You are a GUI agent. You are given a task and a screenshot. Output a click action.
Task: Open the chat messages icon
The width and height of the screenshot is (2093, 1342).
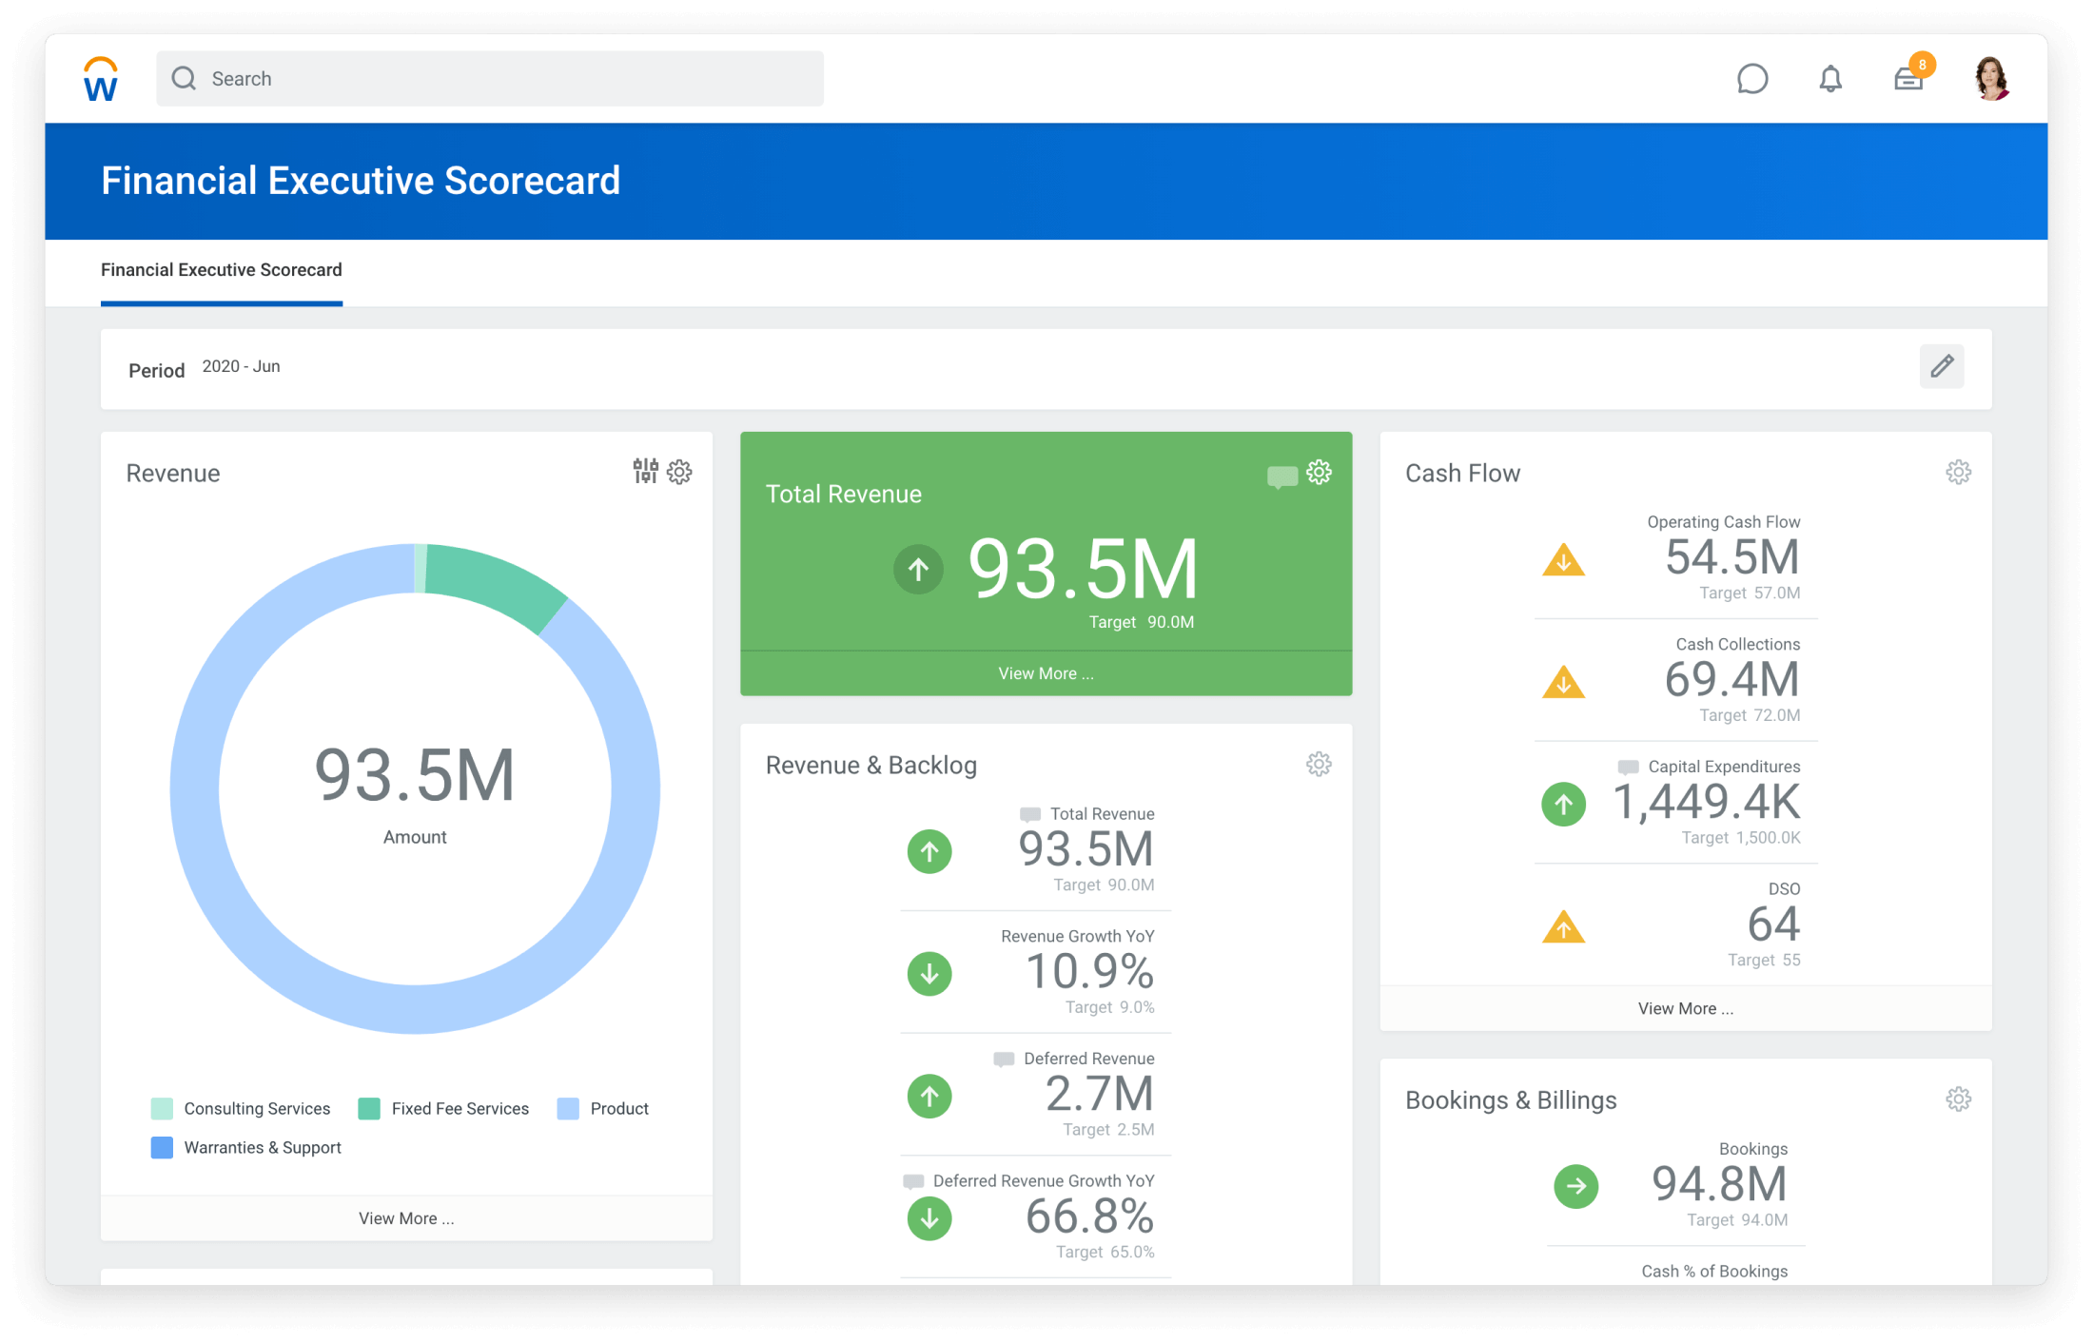point(1751,79)
